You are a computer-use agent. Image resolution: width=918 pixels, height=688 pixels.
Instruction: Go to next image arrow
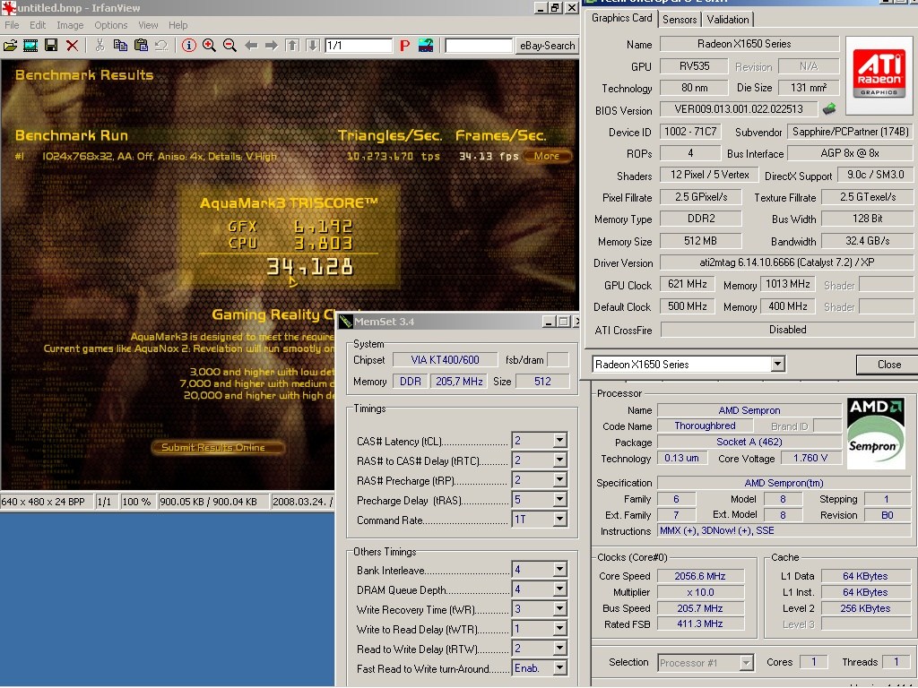click(271, 46)
